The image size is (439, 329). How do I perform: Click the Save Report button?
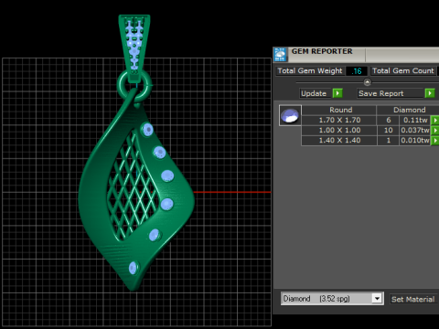coord(391,93)
